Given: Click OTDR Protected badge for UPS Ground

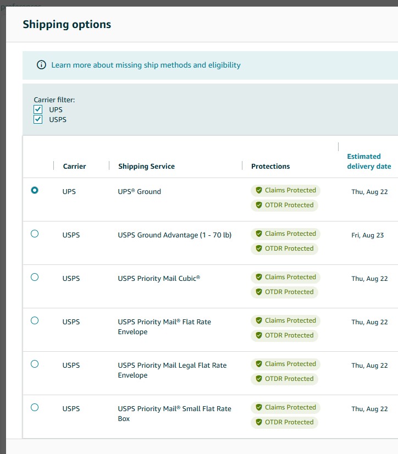Looking at the screenshot, I should (284, 205).
